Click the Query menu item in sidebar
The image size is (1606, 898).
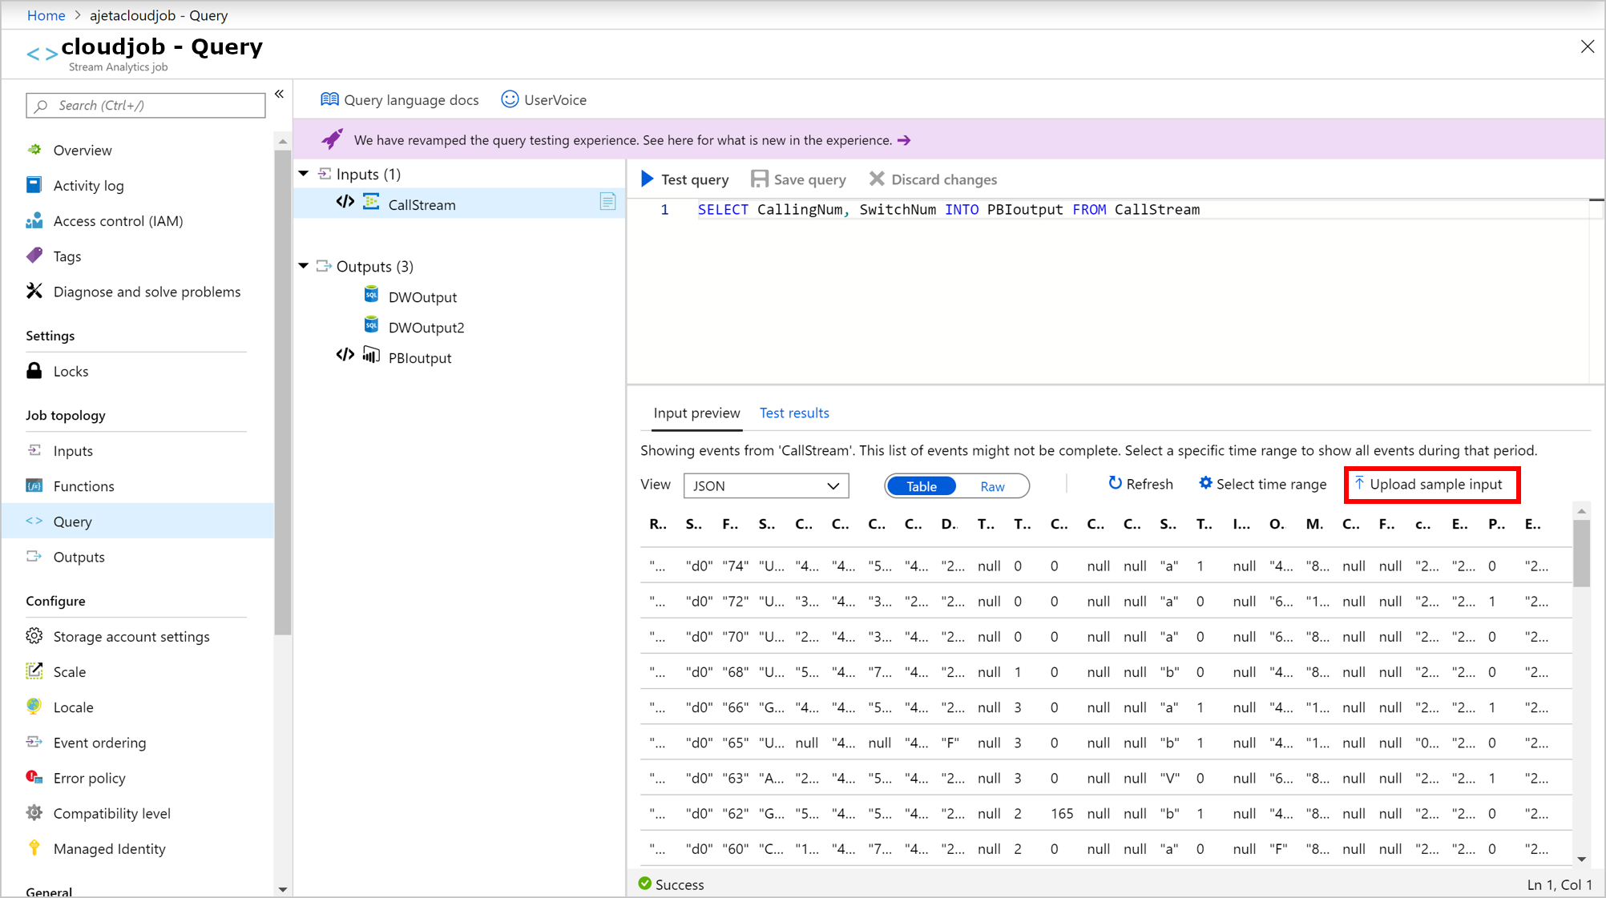(71, 521)
